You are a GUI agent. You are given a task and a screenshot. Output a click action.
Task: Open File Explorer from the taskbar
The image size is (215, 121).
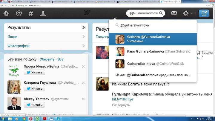click(10, 119)
